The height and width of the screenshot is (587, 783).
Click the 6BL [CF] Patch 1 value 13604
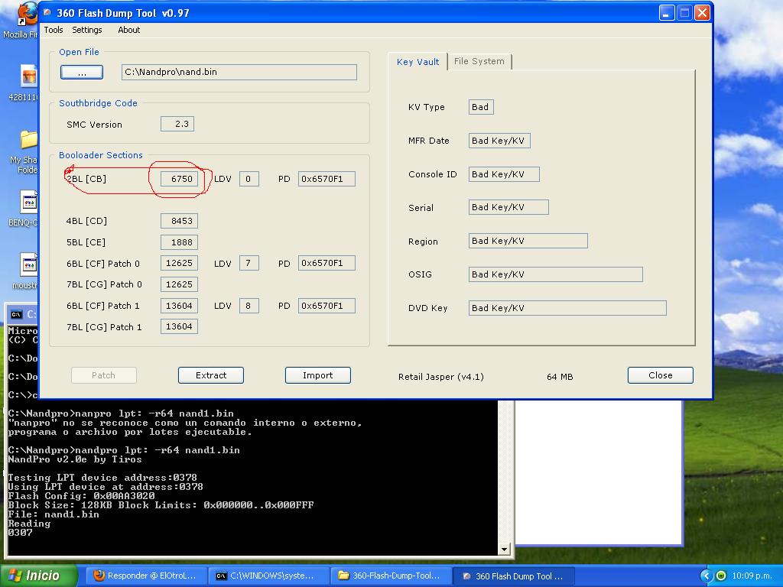(x=179, y=306)
